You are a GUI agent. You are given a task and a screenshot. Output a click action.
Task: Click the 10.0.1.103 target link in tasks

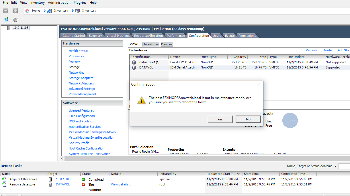point(63,179)
